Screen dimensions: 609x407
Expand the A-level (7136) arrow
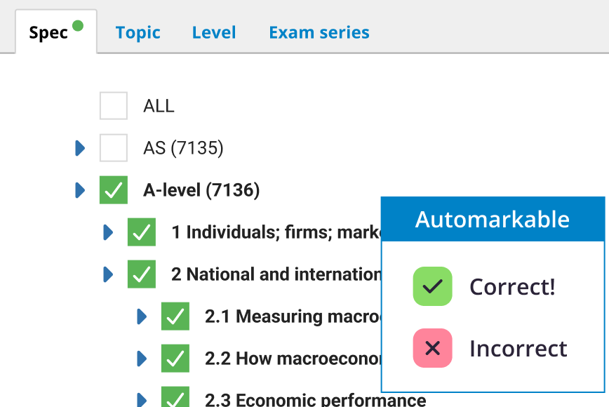80,190
